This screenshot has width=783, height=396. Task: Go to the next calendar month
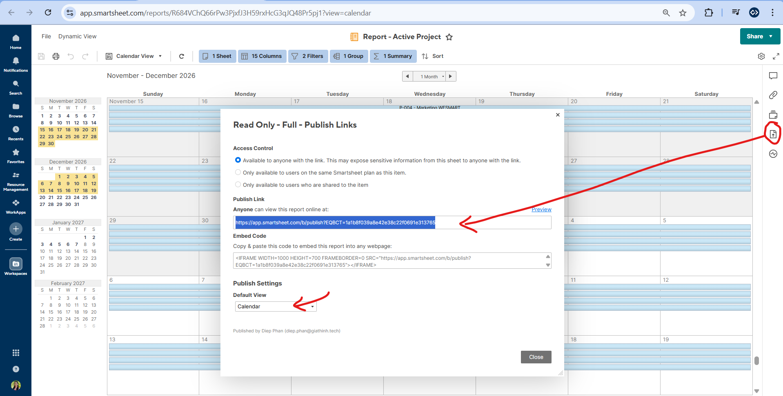click(x=451, y=76)
